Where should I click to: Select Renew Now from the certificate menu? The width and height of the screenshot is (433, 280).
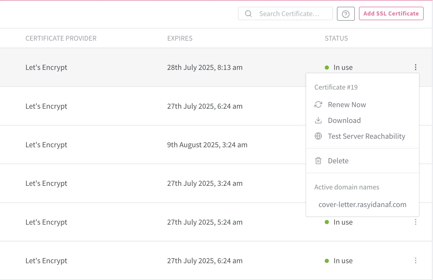(347, 105)
